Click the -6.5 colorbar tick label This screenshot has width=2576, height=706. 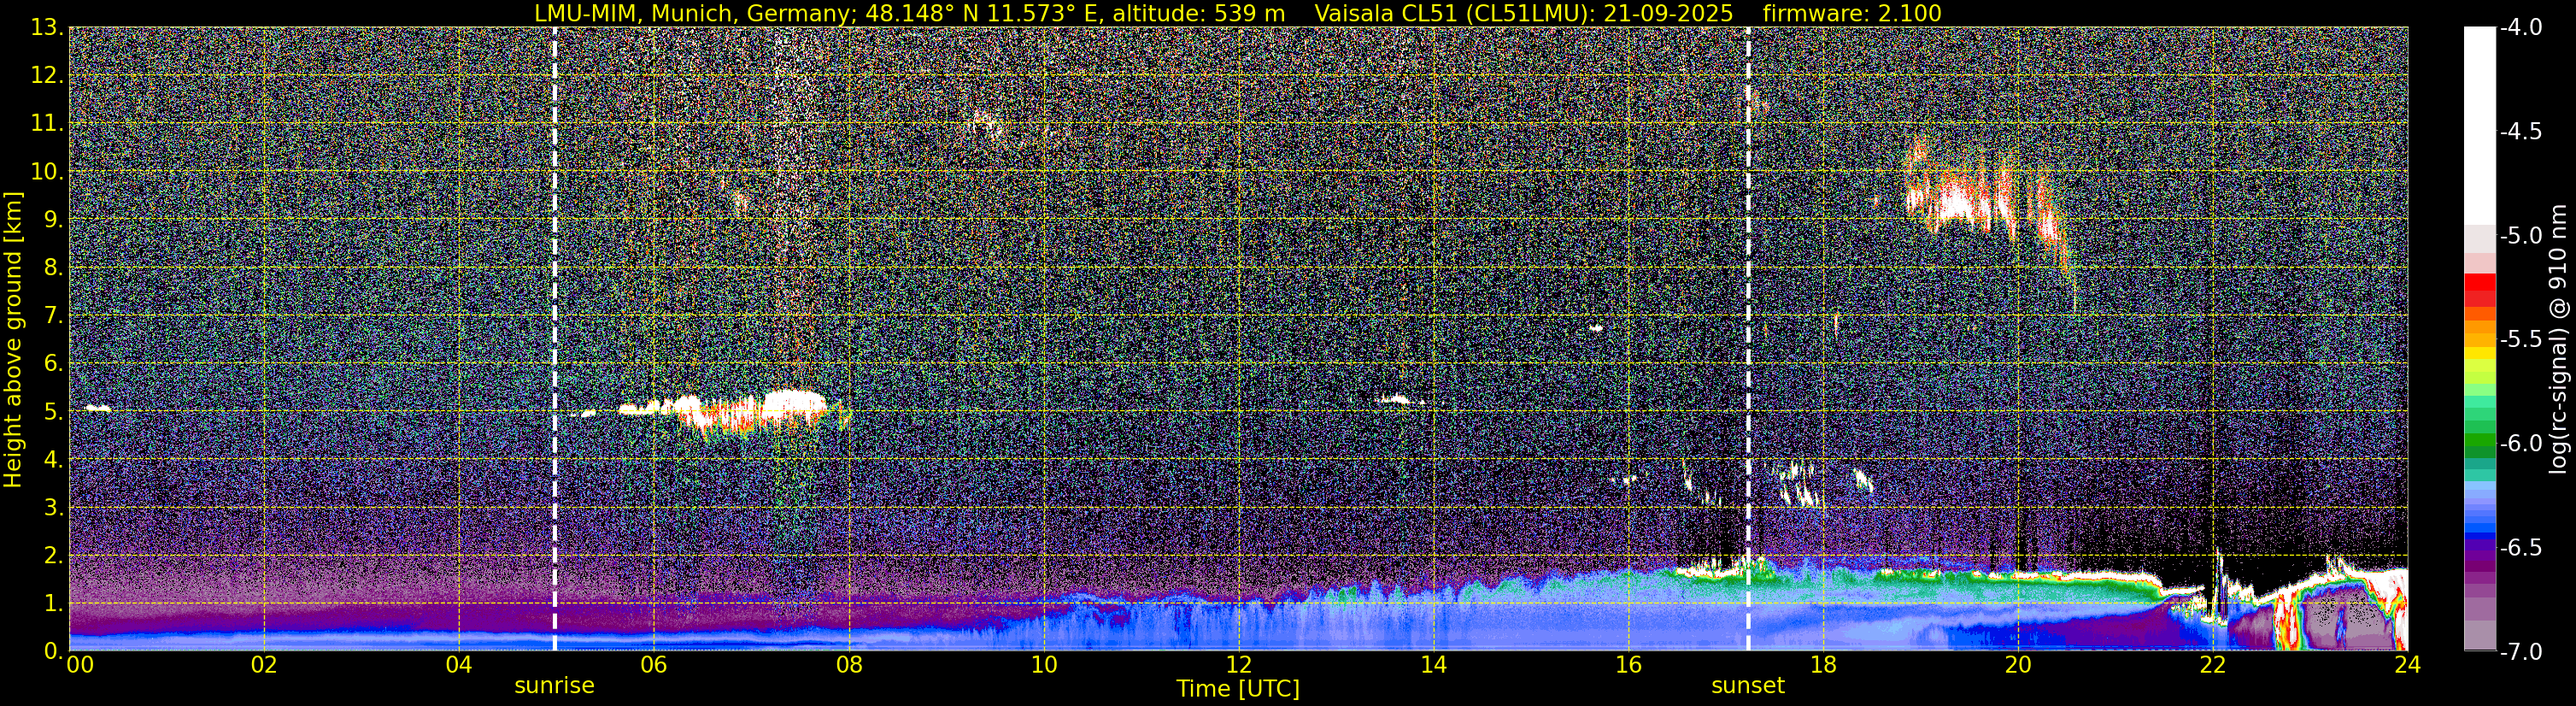[2521, 547]
